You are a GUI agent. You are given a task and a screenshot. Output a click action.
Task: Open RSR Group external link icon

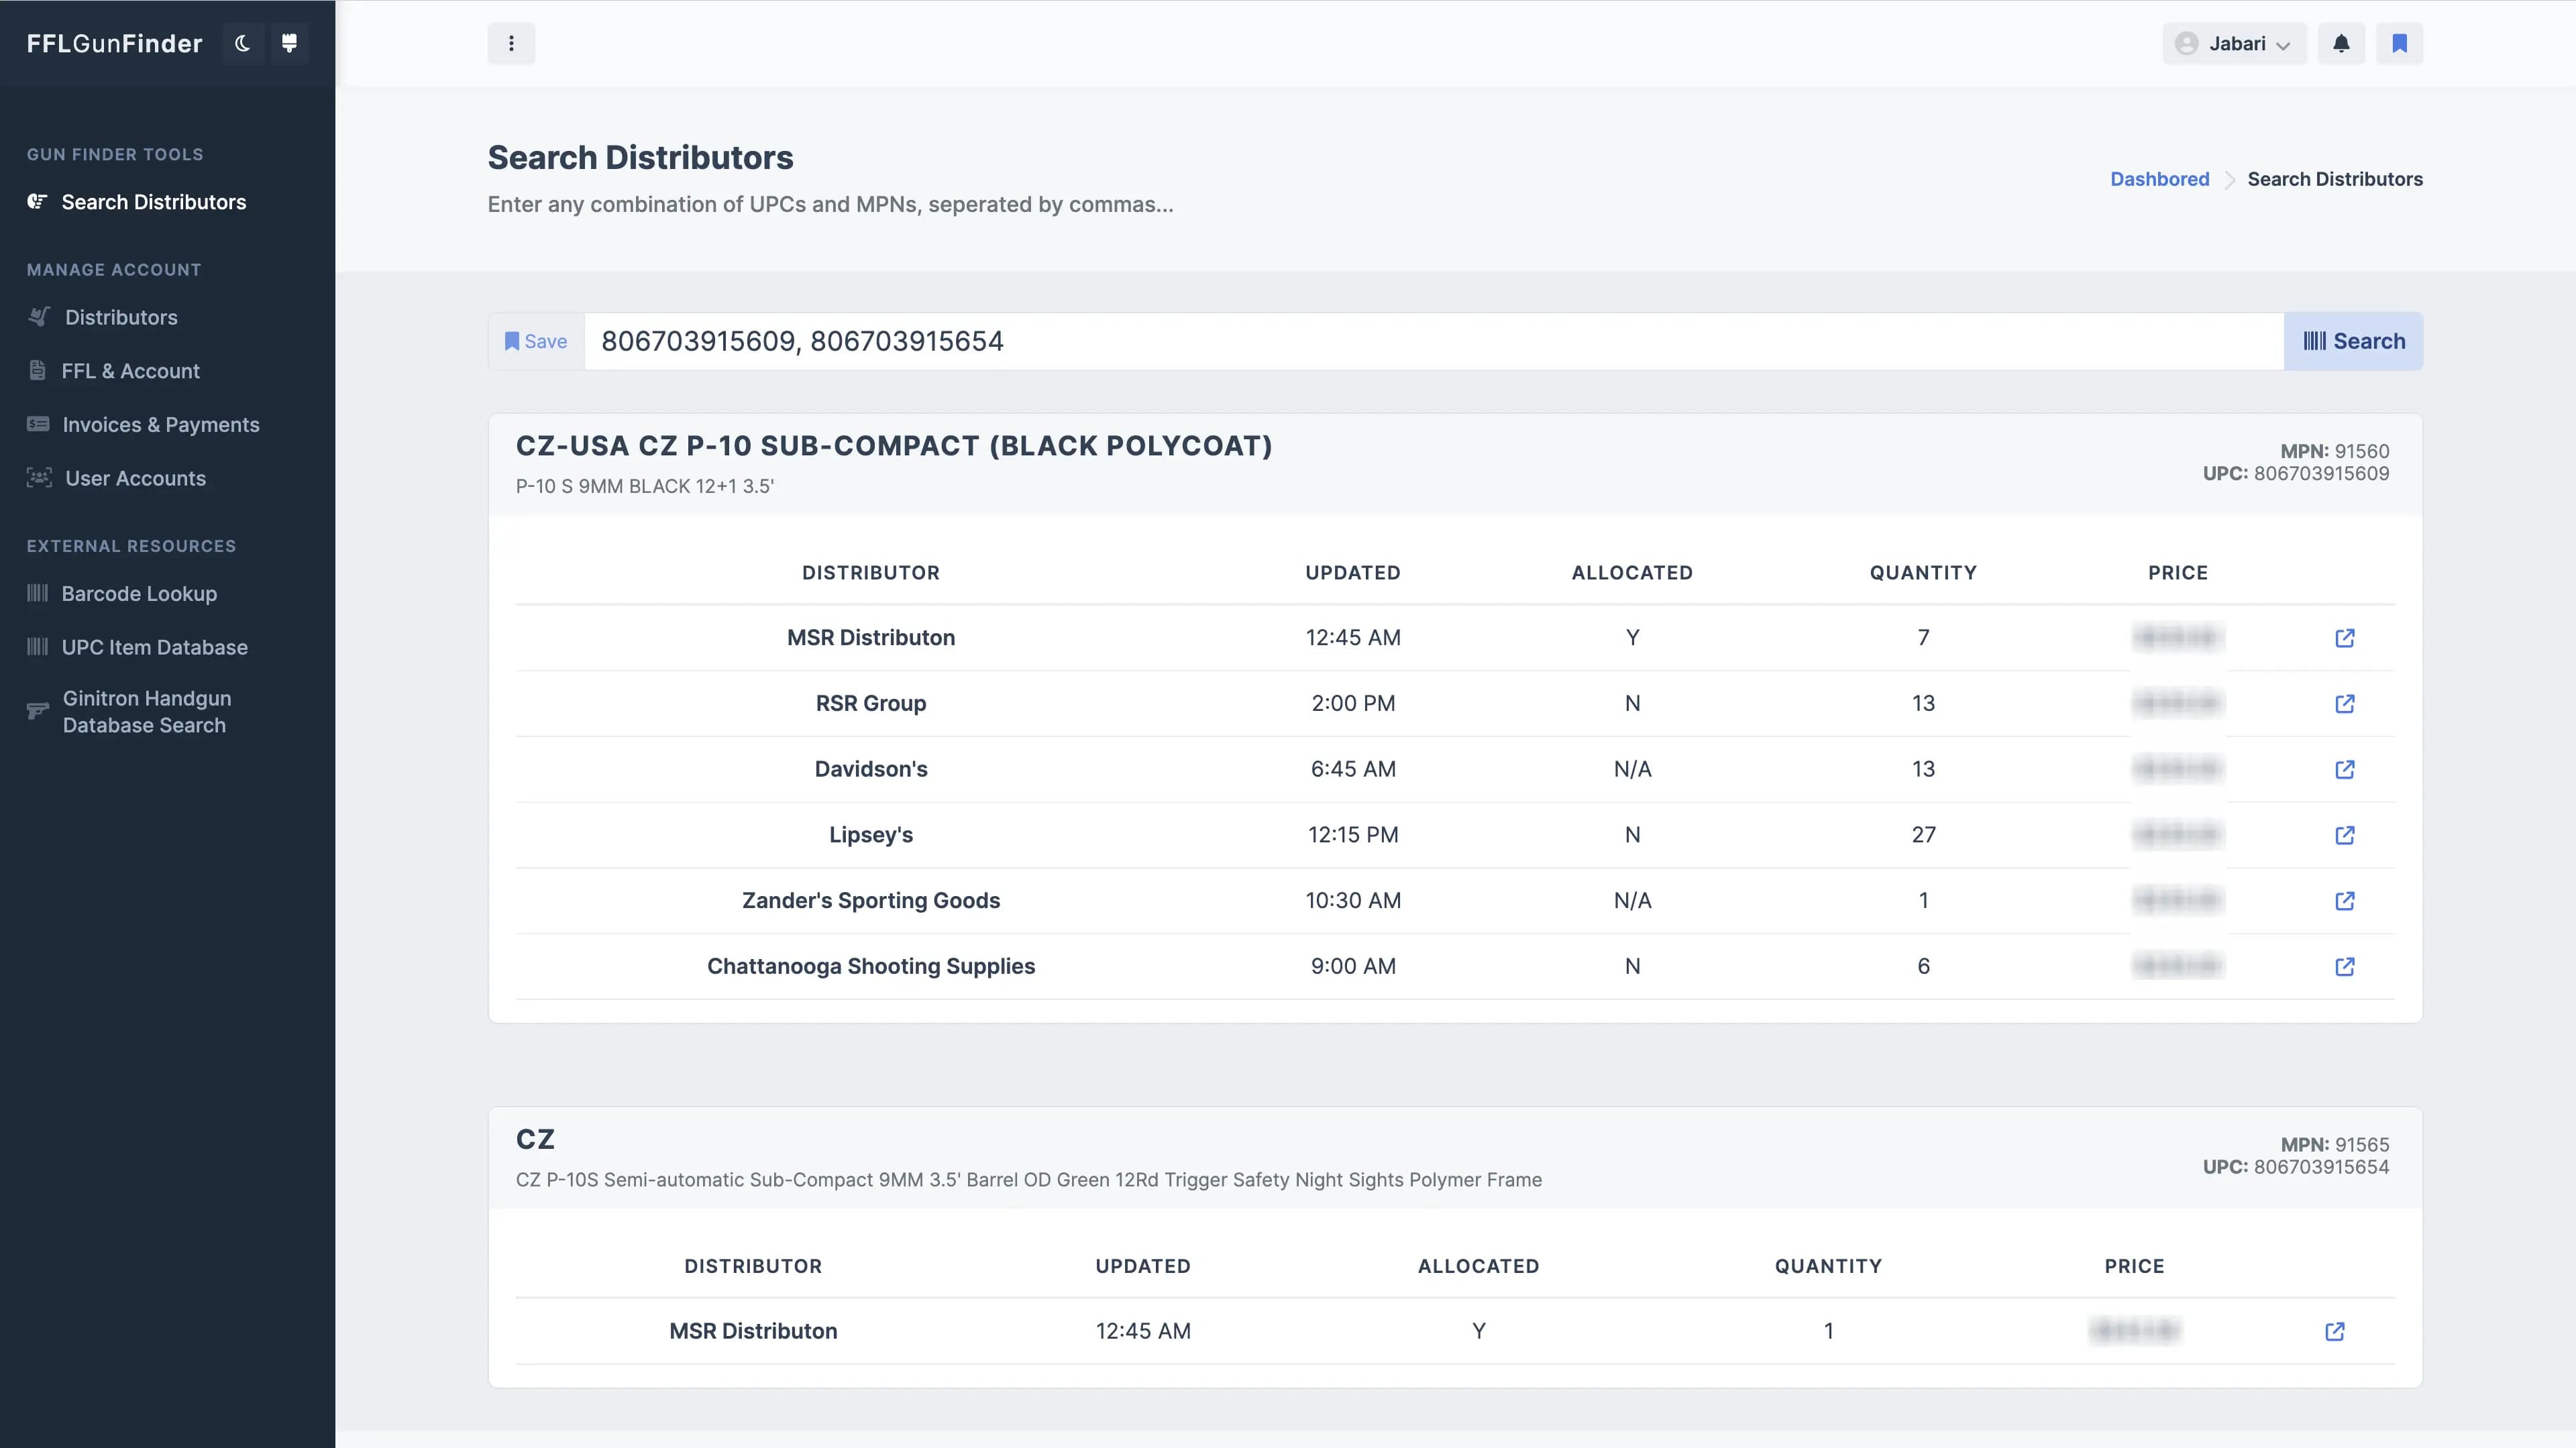(2344, 704)
